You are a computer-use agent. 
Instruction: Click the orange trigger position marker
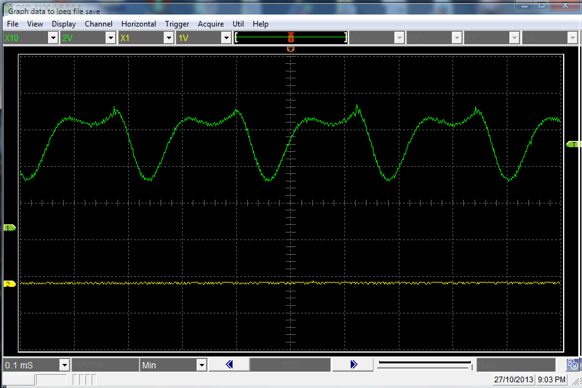click(x=291, y=49)
